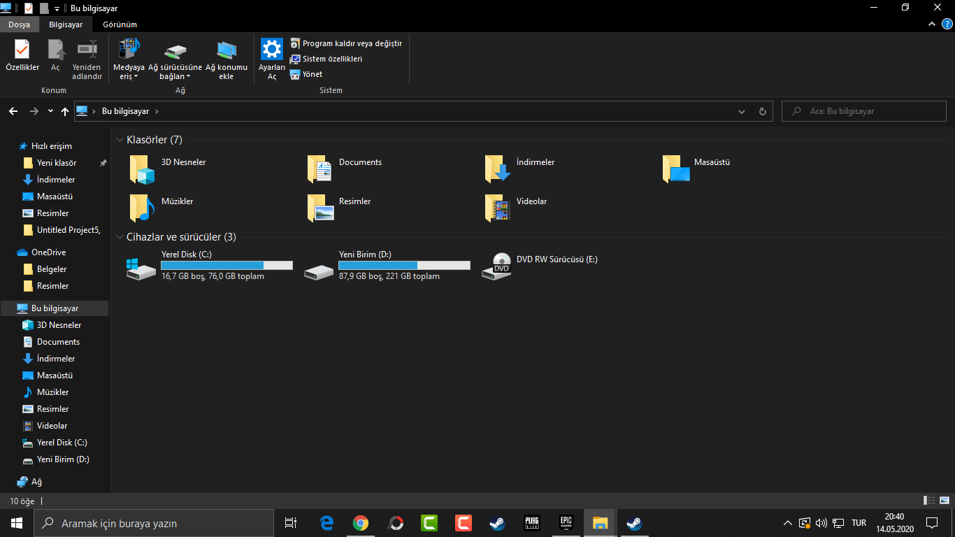Select the Documents folder in main pane
955x537 pixels.
[346, 169]
